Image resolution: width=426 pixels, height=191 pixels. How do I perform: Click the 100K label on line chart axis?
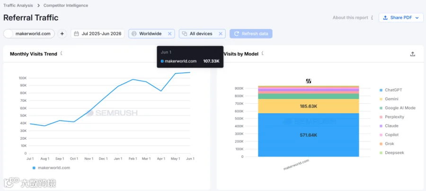[23, 78]
